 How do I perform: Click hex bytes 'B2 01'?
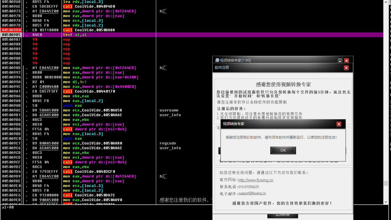click(38, 82)
